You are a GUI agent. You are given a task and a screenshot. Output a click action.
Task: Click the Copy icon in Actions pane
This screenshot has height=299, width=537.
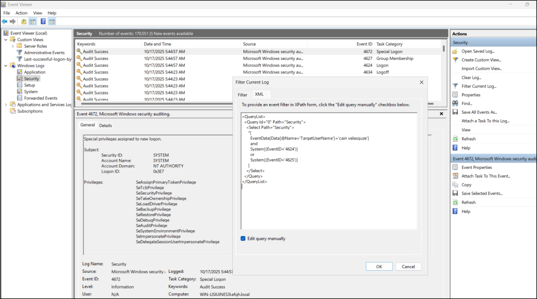tap(455, 185)
